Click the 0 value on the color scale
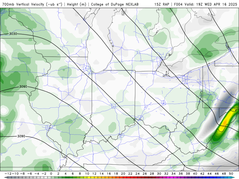239x179 pixels. click(51, 174)
